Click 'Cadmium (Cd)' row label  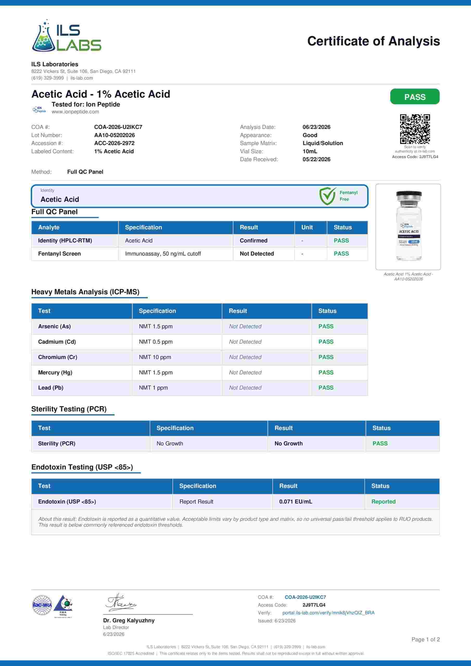point(57,342)
